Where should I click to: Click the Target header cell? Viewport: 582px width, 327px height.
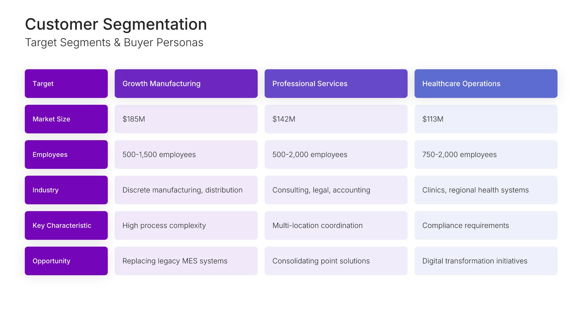click(x=66, y=84)
